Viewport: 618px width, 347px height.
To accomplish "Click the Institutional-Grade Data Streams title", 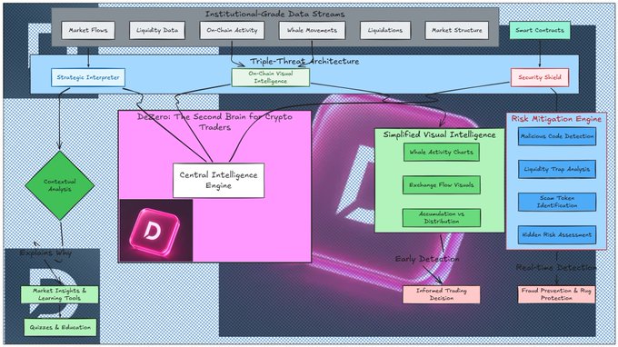I will [x=274, y=15].
